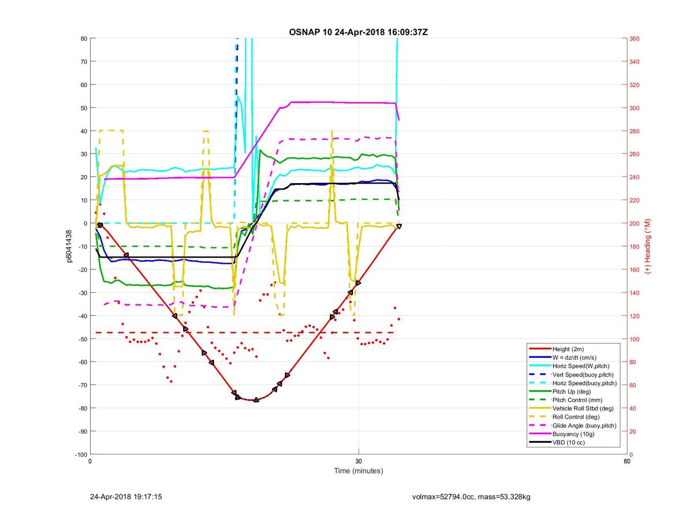Click footer text volmax=52794.0cc, mass=53.328kg

[x=471, y=497]
